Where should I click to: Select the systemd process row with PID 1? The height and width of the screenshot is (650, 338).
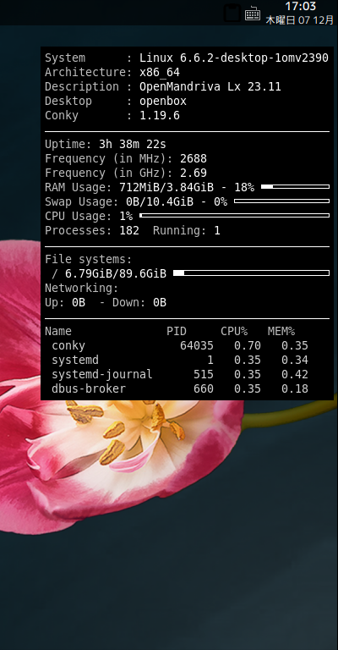[x=180, y=360]
